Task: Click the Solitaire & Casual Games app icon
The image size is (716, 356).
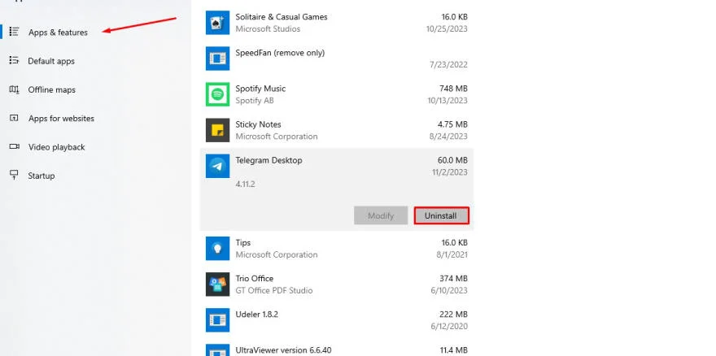Action: (x=217, y=23)
